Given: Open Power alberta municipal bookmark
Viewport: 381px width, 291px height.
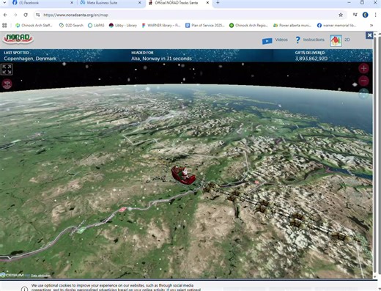Looking at the screenshot, I should tap(292, 26).
